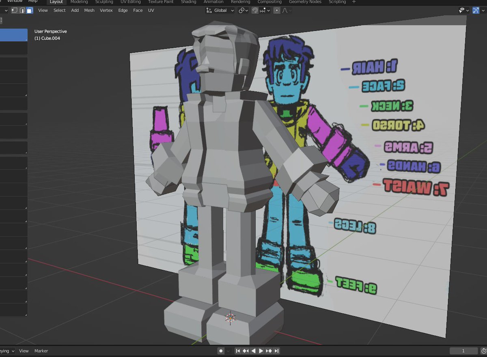Open proportional editing falloff curve
This screenshot has height=357, width=487.
[286, 11]
